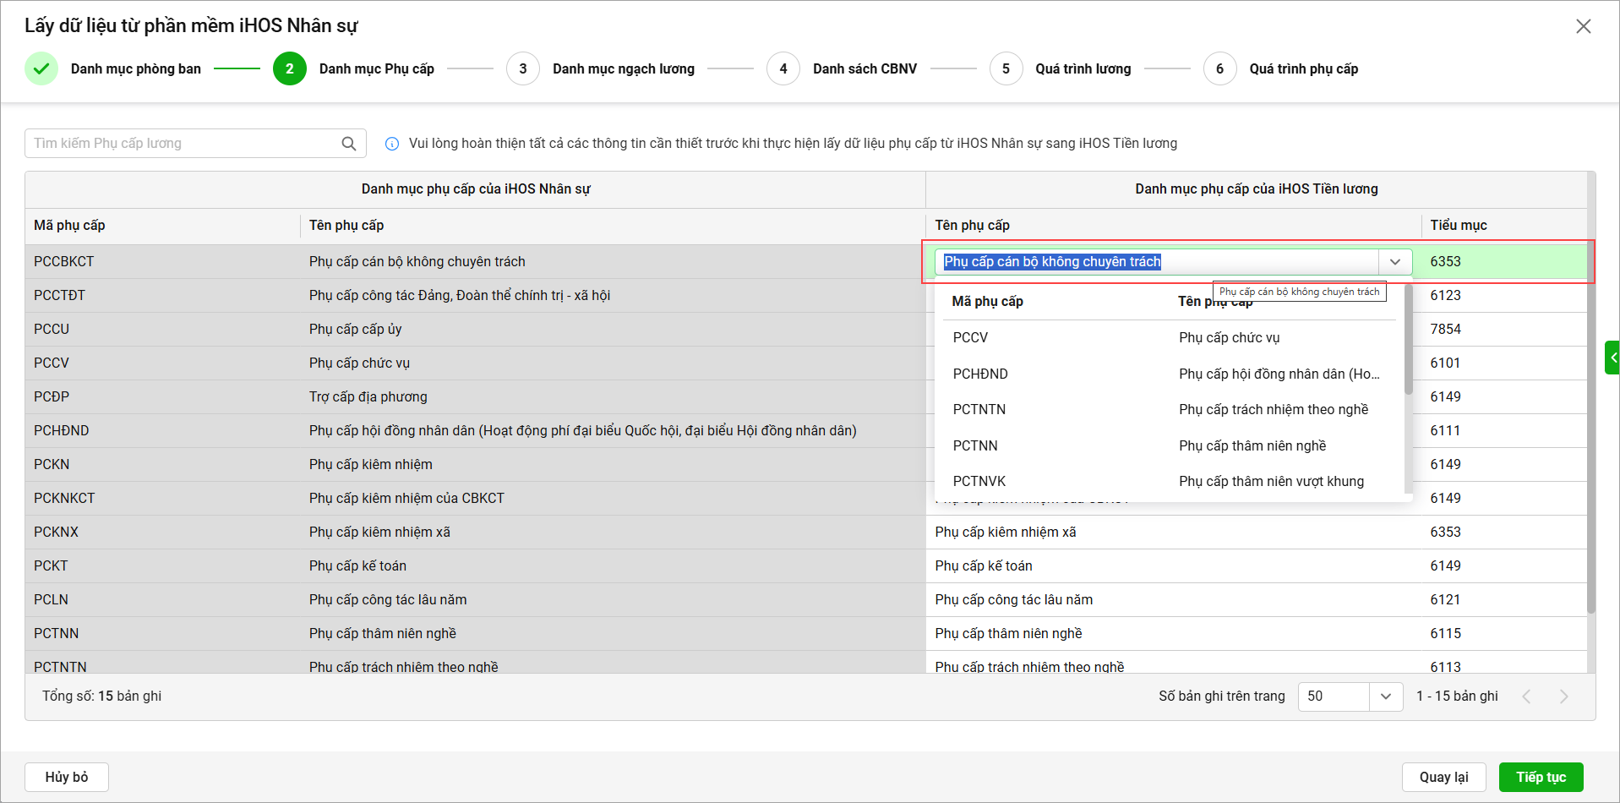Select row code PCKNKCT

pyautogui.click(x=64, y=499)
